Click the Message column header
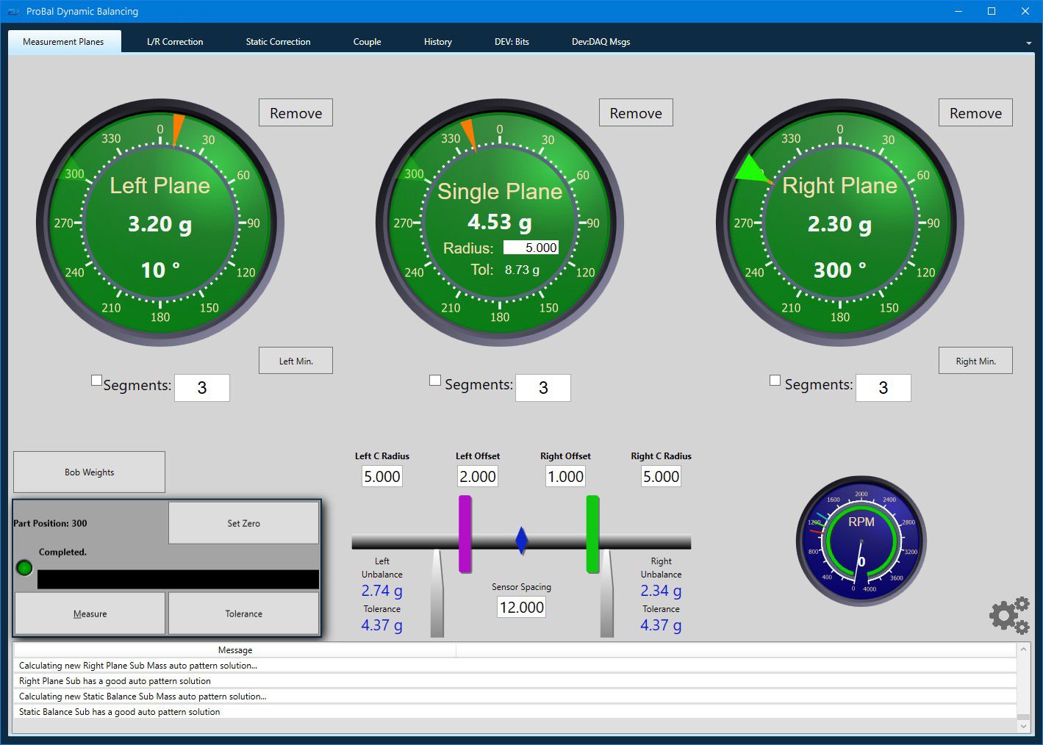 click(235, 650)
